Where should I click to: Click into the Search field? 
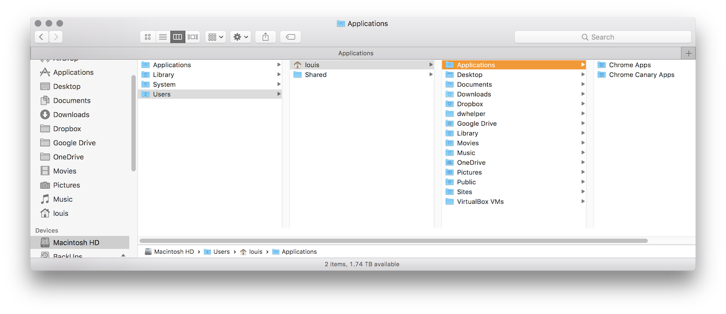[x=603, y=37]
